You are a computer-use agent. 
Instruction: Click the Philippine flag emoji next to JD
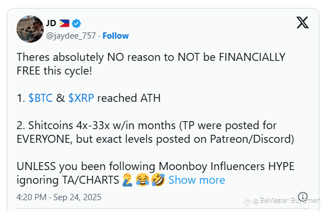[x=64, y=23]
